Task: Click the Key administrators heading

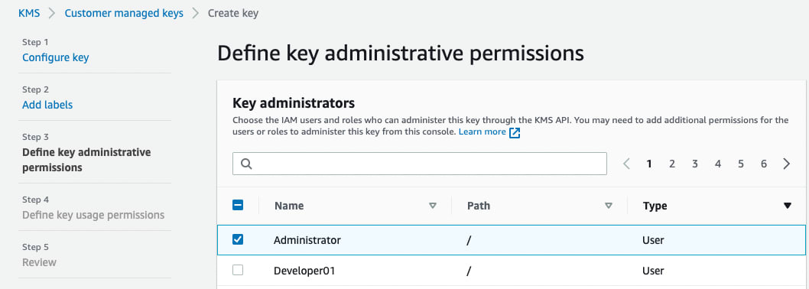Action: (x=294, y=102)
